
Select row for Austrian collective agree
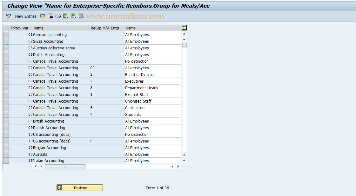[x=6, y=48]
